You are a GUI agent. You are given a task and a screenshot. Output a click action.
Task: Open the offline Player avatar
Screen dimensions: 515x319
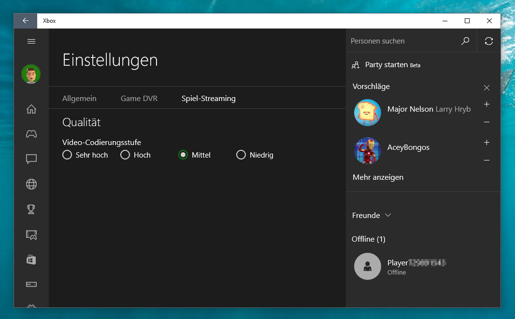[368, 266]
